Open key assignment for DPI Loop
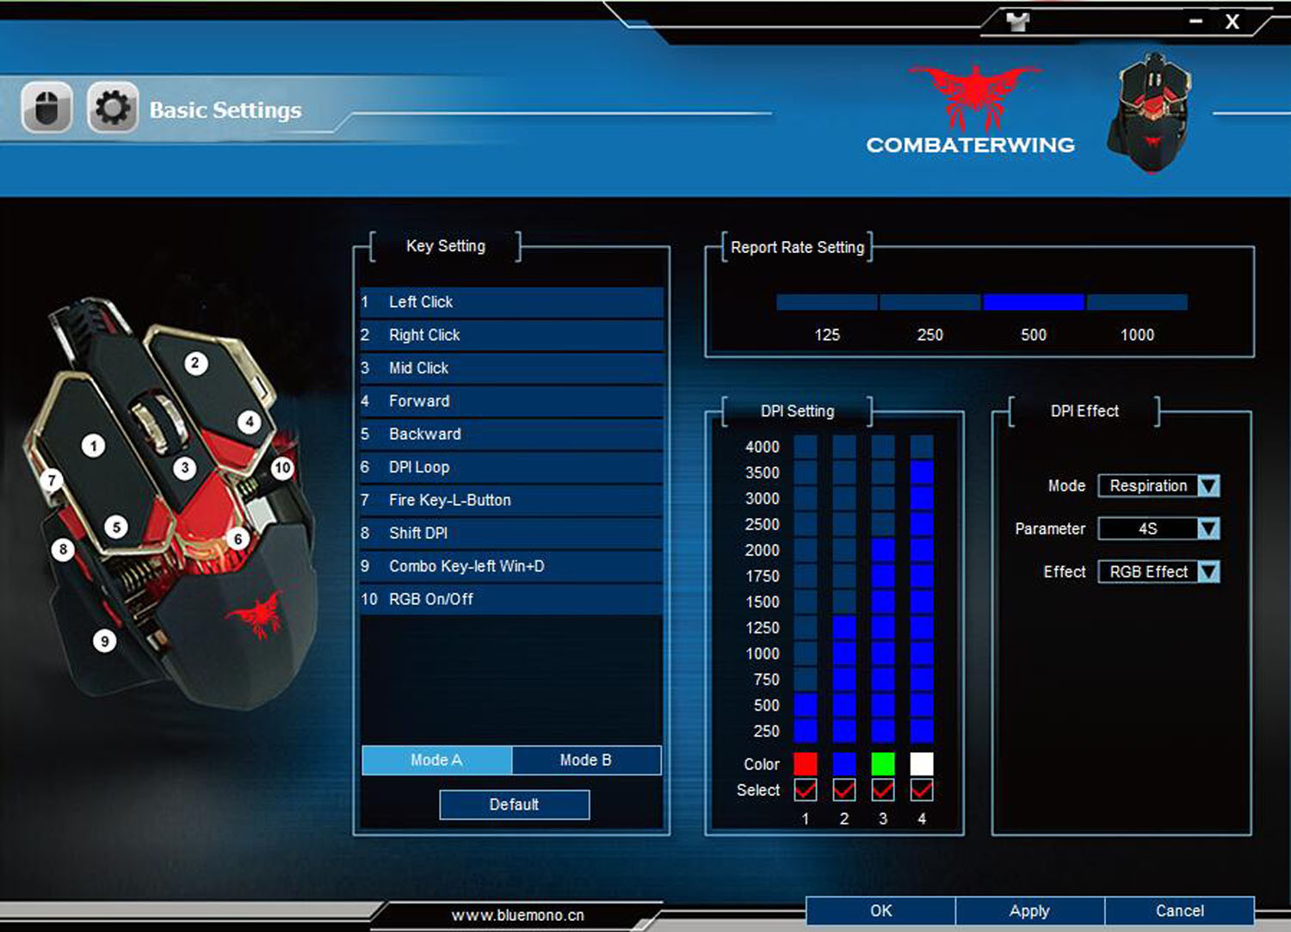 pos(512,467)
